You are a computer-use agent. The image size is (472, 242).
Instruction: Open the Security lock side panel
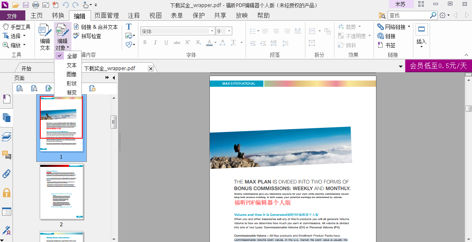tap(6, 193)
